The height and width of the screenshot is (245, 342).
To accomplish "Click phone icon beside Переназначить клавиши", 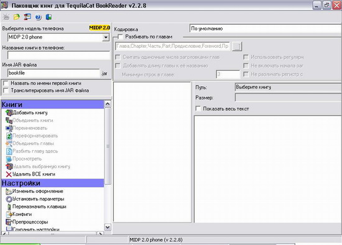I will pyautogui.click(x=9, y=207).
